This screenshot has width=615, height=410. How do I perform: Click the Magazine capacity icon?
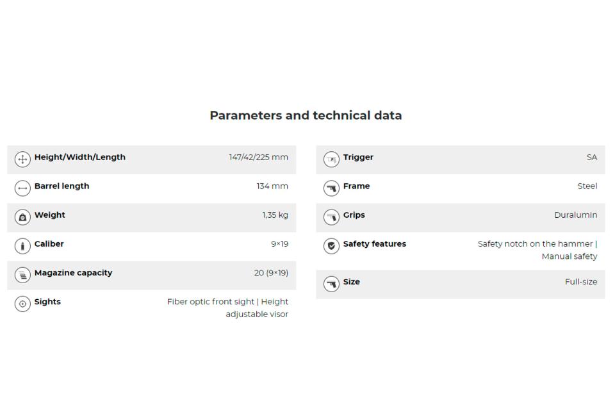point(22,275)
